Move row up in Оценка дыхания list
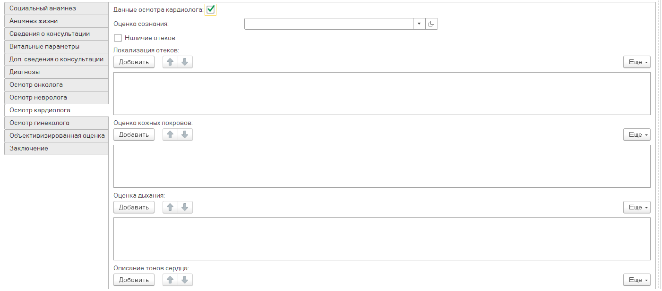 coord(170,208)
